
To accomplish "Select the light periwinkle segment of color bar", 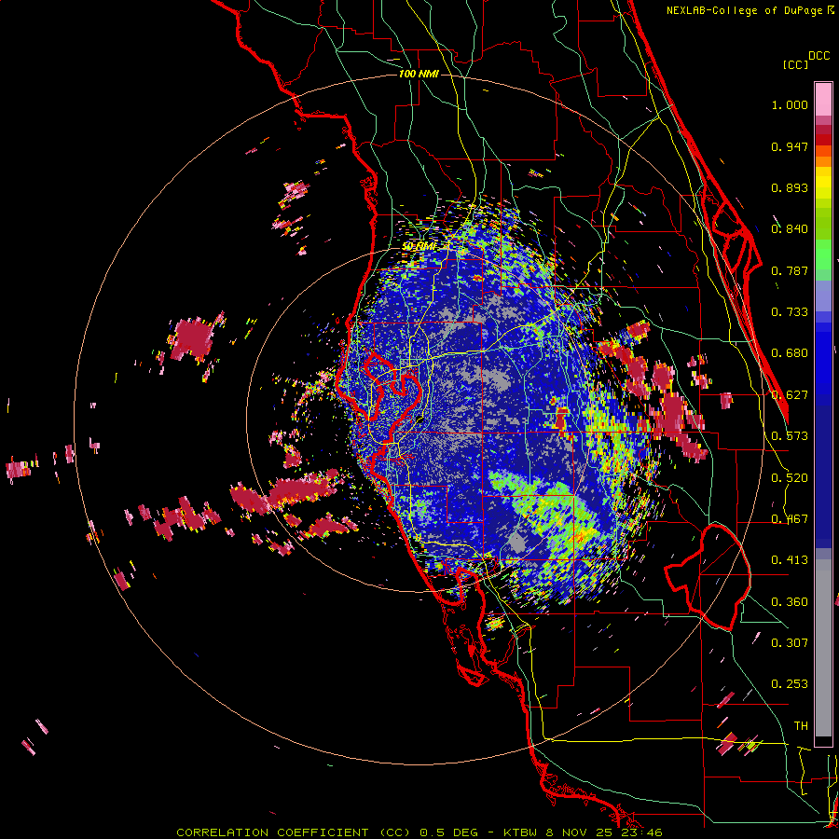I will point(823,296).
